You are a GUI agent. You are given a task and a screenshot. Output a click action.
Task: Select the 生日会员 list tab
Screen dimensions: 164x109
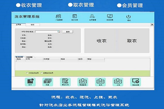[19, 57]
